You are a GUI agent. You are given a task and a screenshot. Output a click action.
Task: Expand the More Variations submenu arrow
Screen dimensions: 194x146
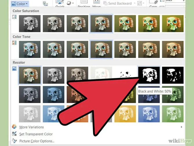coord(181,127)
